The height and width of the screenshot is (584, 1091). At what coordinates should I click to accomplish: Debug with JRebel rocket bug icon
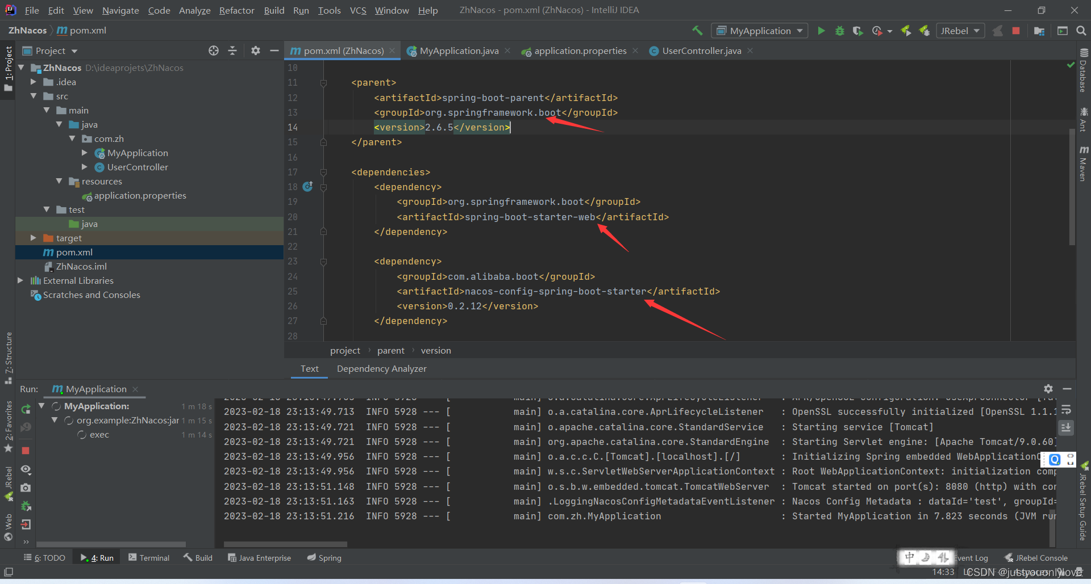coord(925,31)
